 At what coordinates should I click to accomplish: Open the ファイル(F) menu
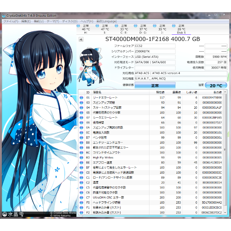(11, 21)
